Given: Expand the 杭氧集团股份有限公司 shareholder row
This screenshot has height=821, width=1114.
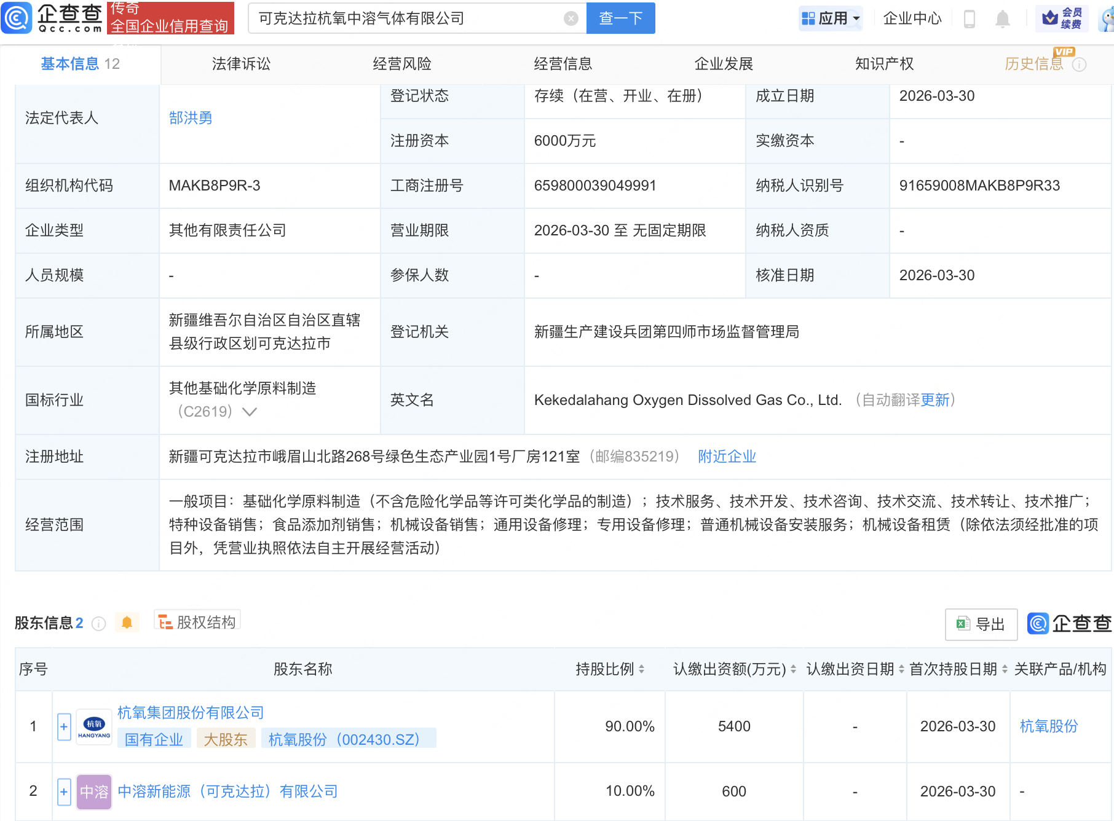Looking at the screenshot, I should click(63, 726).
